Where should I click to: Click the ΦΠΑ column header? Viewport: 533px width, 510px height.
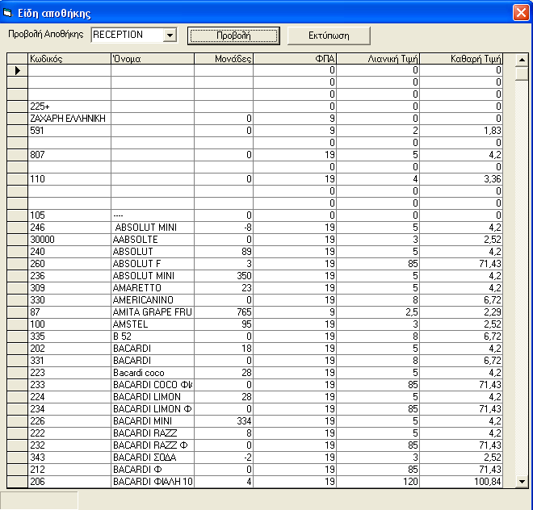pos(295,59)
